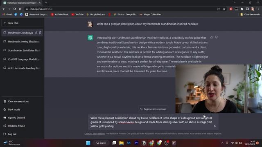Open the Chrome three-dot menu

258,9
